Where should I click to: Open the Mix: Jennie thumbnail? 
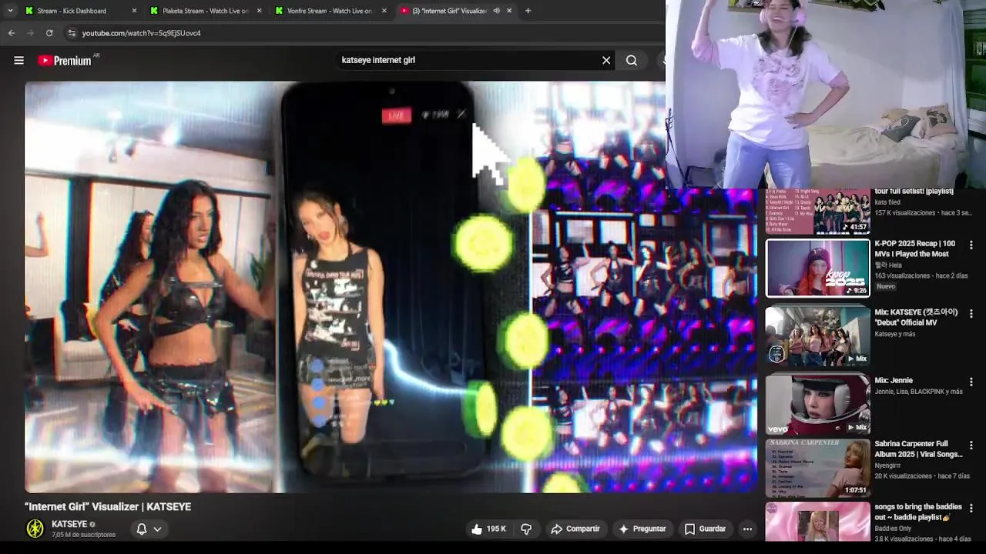817,404
